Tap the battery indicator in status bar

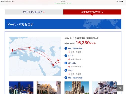coord(124,1)
